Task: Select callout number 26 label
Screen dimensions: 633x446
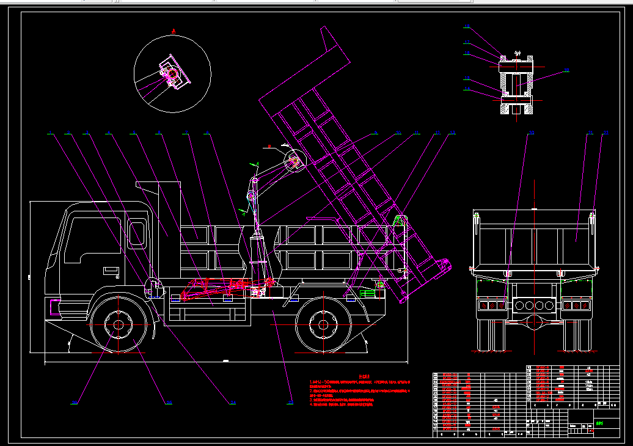Action: (75, 402)
